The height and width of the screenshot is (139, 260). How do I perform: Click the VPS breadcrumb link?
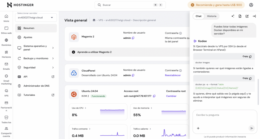tap(101, 20)
